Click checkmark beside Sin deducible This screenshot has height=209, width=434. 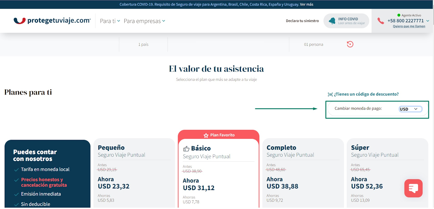(x=17, y=205)
